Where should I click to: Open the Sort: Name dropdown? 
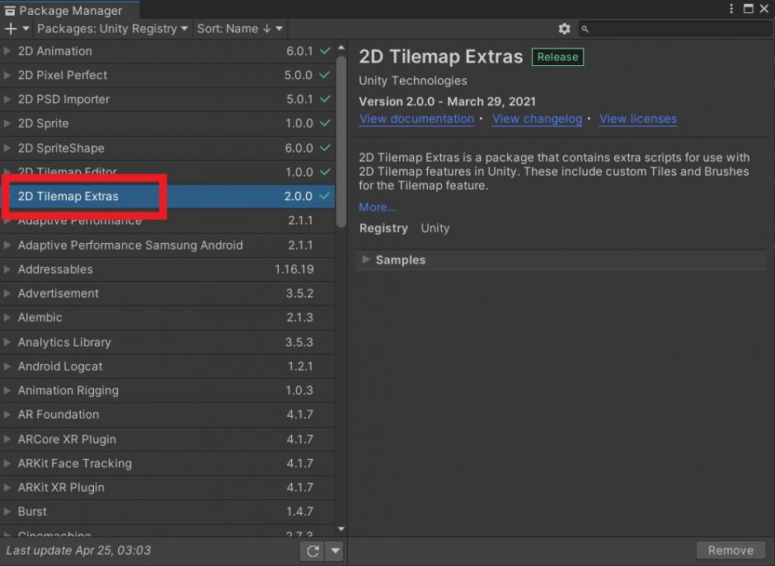(239, 29)
